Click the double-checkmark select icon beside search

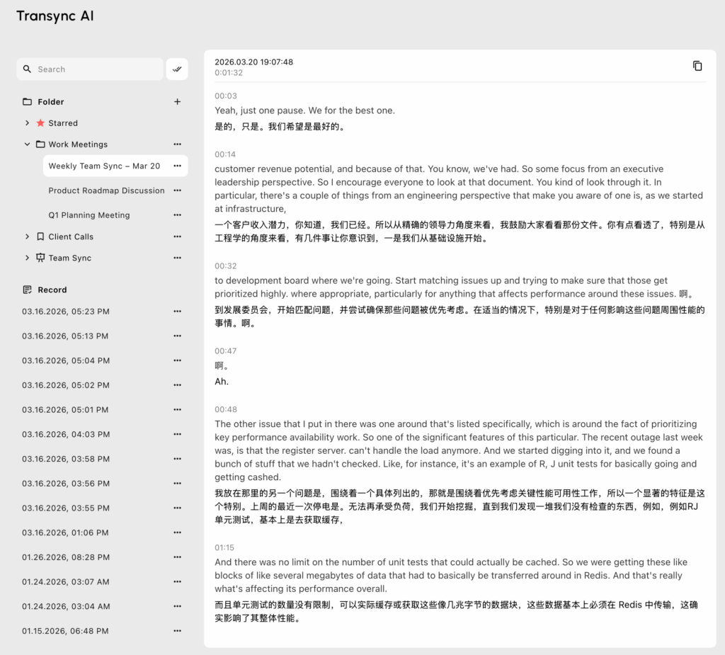(177, 69)
